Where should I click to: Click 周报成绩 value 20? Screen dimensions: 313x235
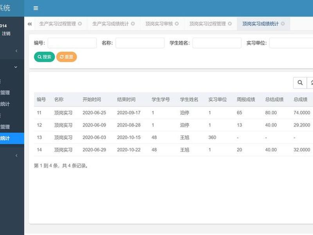[x=239, y=150]
